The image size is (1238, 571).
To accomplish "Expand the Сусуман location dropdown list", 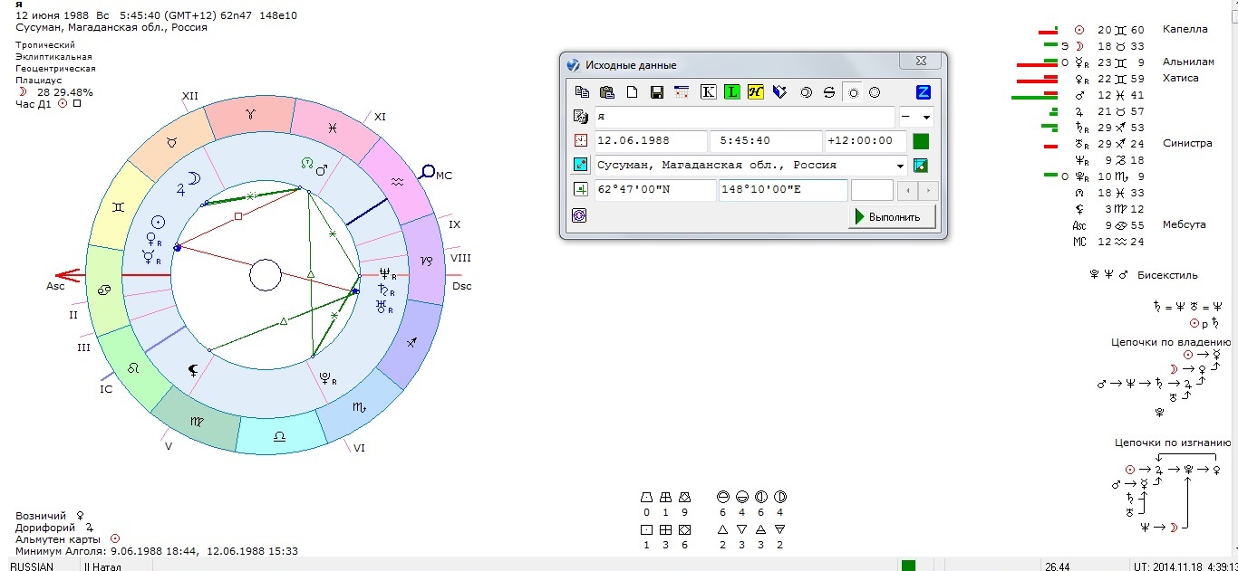I will 899,166.
